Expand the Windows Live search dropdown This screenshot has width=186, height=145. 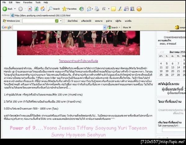(x=61, y=21)
